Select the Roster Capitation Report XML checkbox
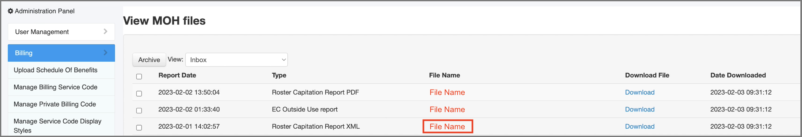 (x=139, y=128)
